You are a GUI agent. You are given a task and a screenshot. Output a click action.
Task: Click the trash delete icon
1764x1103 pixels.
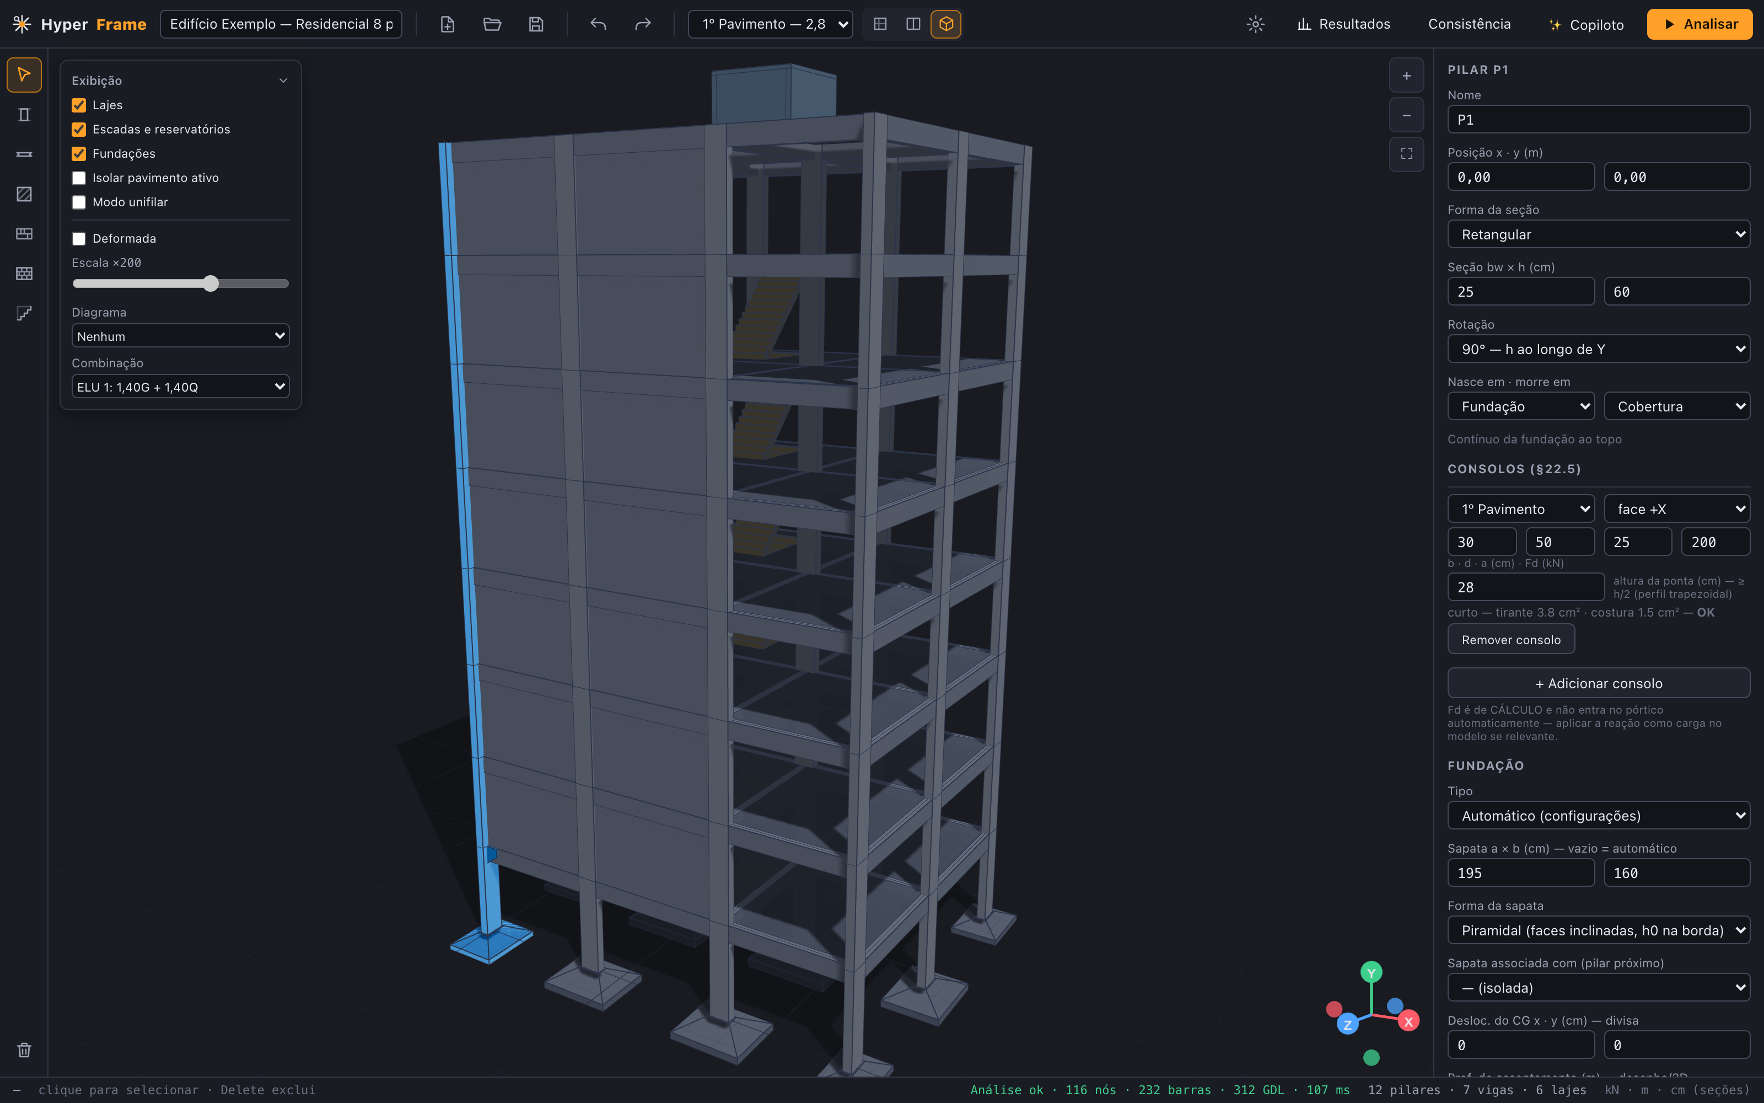click(x=24, y=1050)
